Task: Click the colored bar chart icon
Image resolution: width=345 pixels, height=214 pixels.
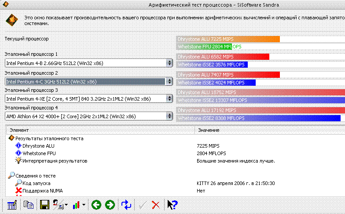Action: 76,205
